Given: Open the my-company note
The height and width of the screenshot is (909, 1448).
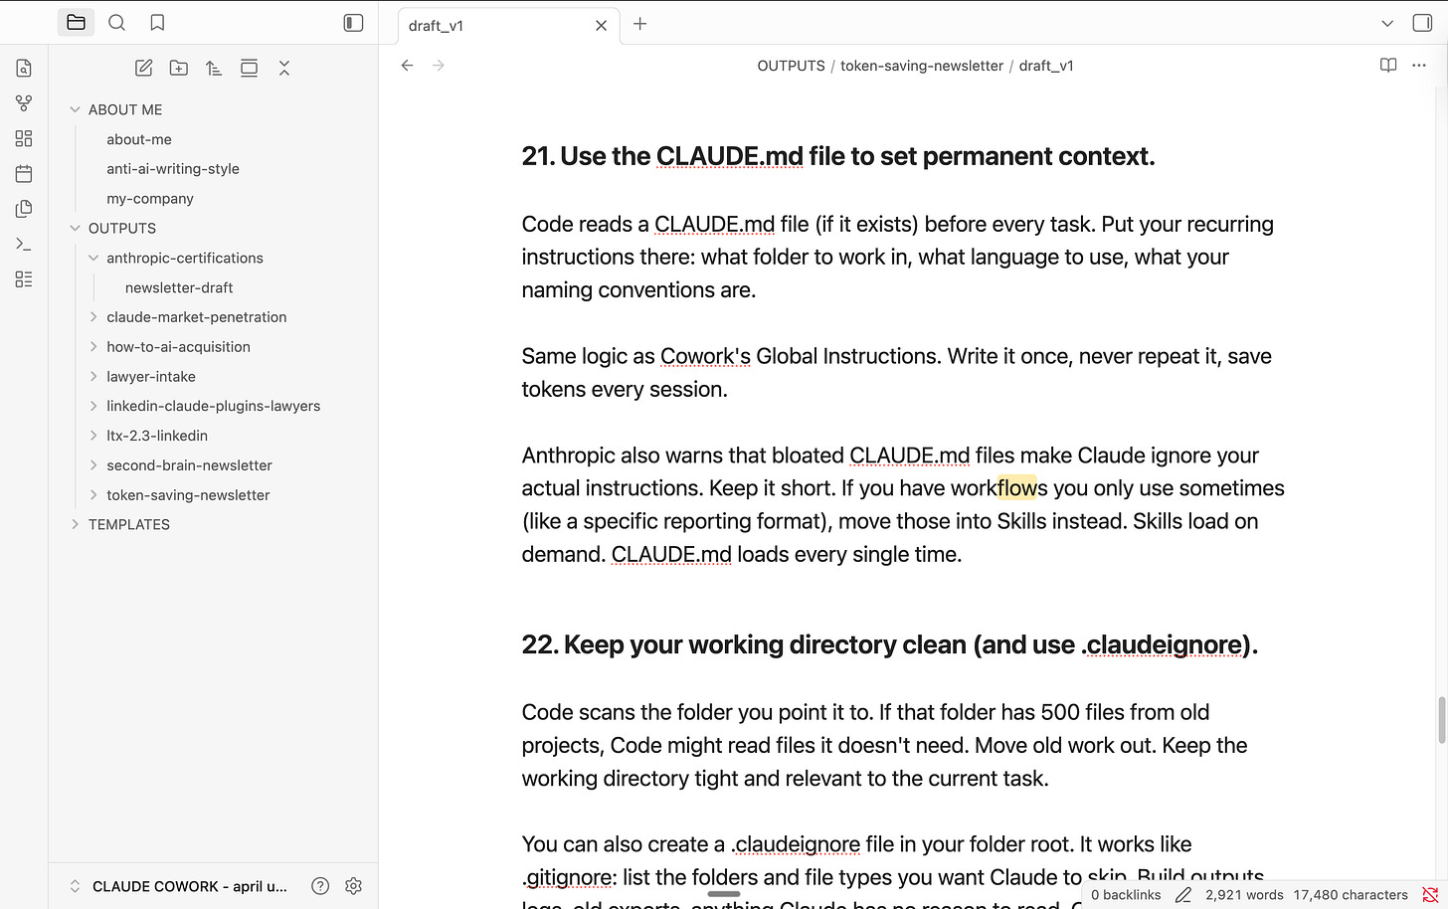Looking at the screenshot, I should pyautogui.click(x=150, y=199).
